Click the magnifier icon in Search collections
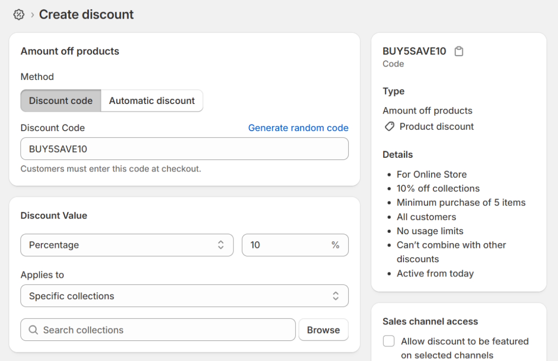 tap(33, 329)
